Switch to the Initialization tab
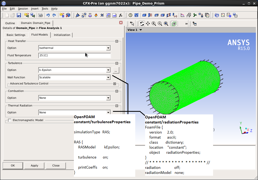Image resolution: width=258 pixels, height=180 pixels. pos(62,35)
